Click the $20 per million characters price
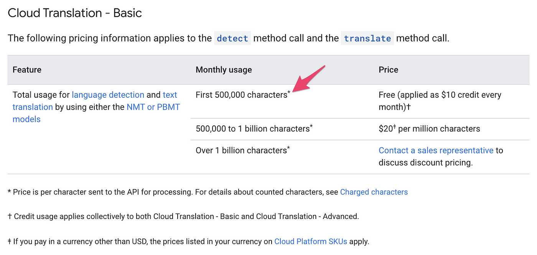537x255 pixels. (x=429, y=128)
